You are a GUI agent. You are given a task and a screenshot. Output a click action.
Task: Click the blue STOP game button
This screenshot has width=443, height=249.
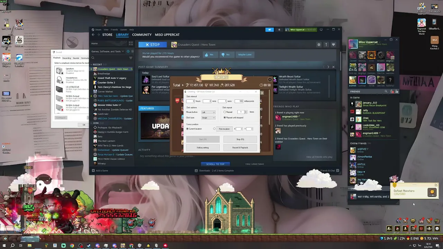(153, 45)
